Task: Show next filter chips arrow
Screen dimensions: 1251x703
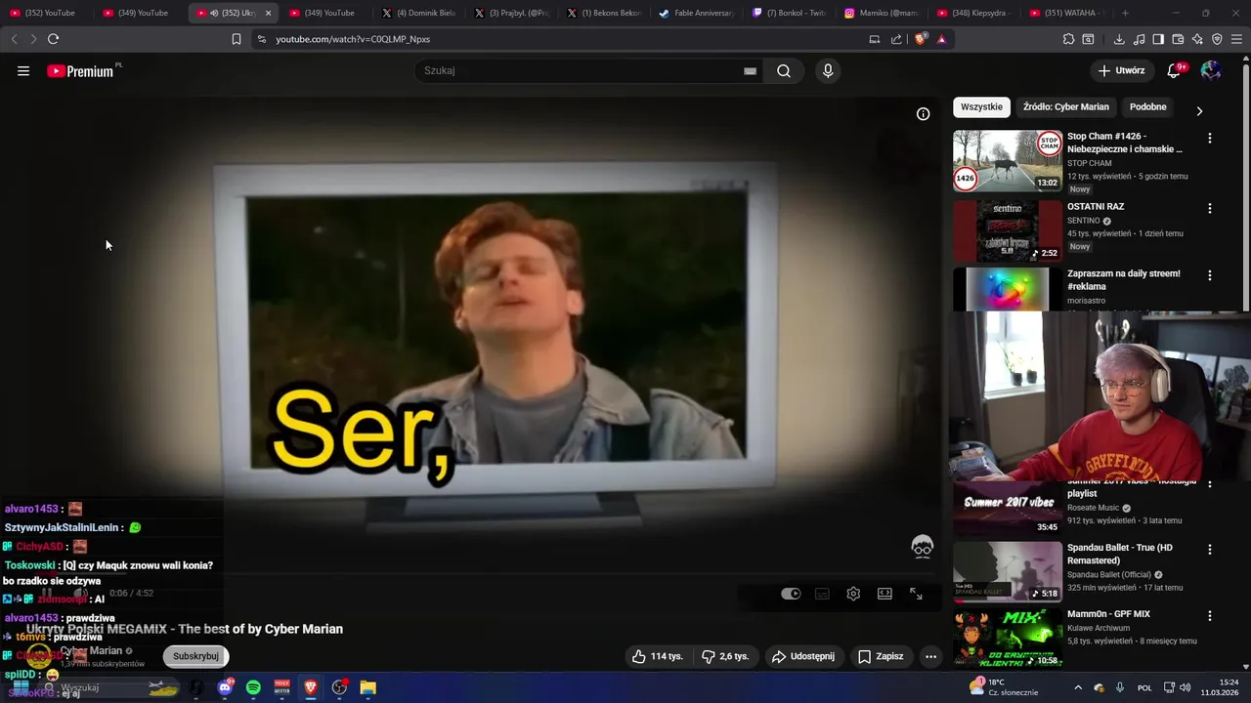Action: (1199, 111)
